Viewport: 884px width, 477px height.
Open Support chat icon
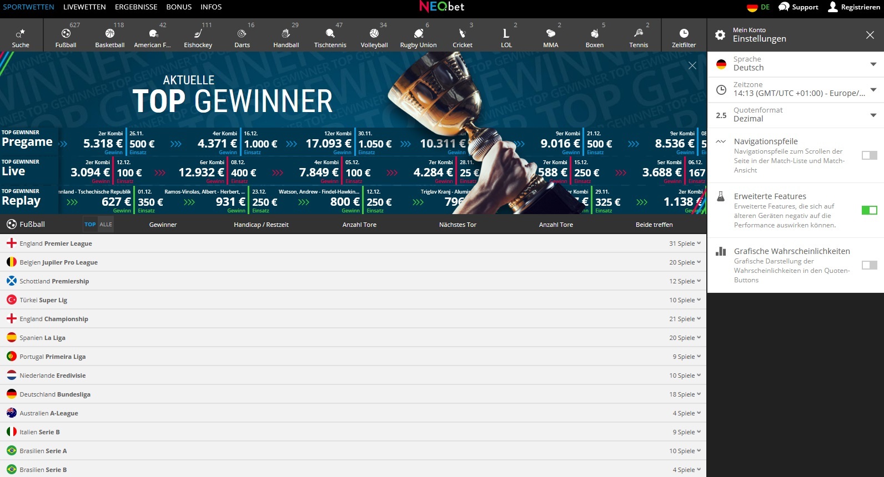(783, 7)
